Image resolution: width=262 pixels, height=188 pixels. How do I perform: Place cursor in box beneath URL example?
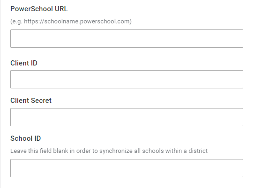[127, 38]
